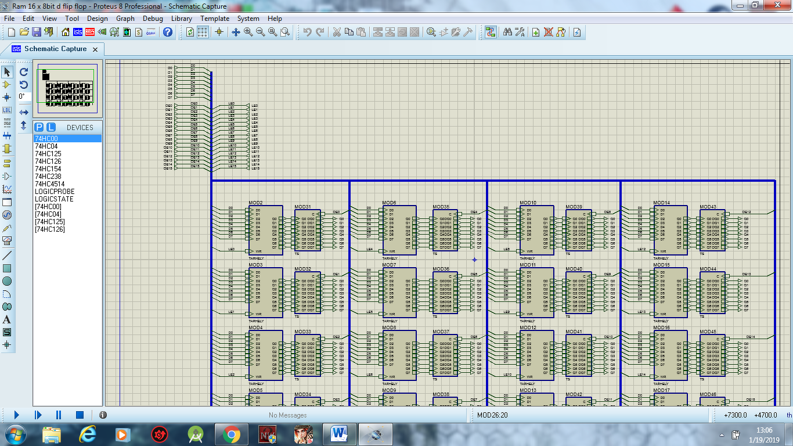The width and height of the screenshot is (793, 446).
Task: Open the Bill of Materials icon
Action: coord(139,32)
